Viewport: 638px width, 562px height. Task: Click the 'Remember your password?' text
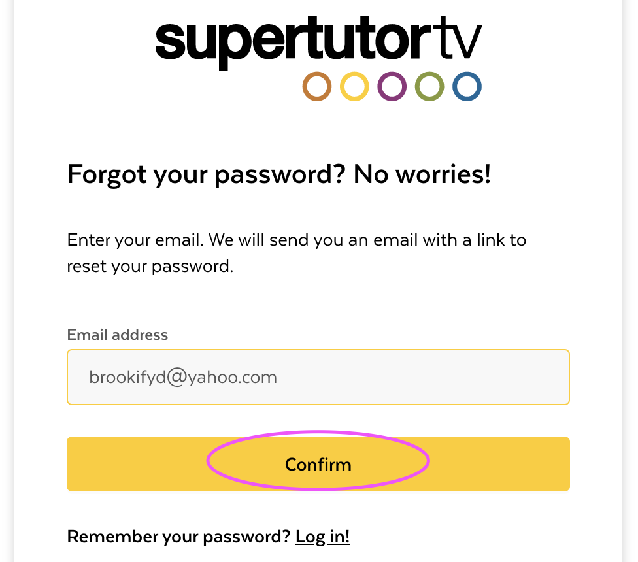point(178,537)
